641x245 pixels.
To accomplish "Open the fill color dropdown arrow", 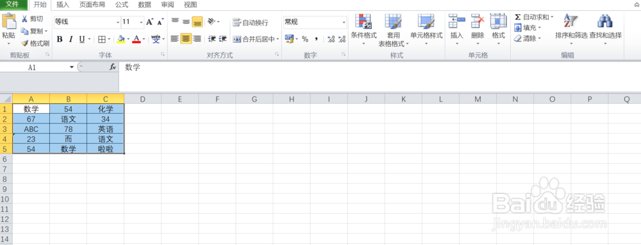I will point(128,39).
